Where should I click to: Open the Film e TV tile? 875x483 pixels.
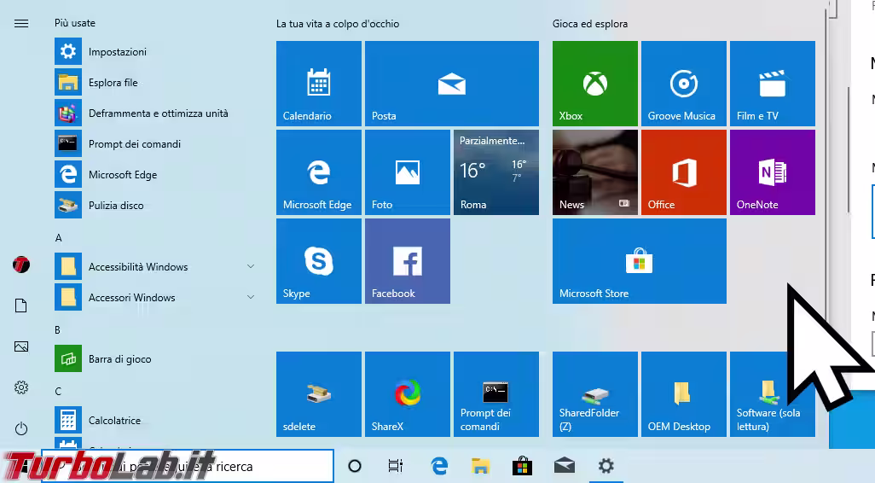pos(773,83)
